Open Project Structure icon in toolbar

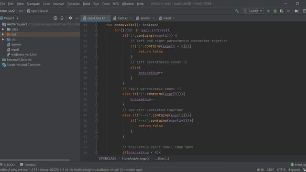(296, 11)
